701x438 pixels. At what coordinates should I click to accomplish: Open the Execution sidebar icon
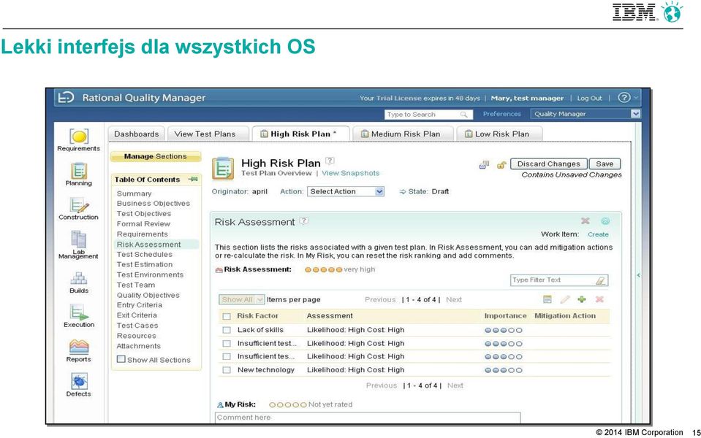click(79, 312)
